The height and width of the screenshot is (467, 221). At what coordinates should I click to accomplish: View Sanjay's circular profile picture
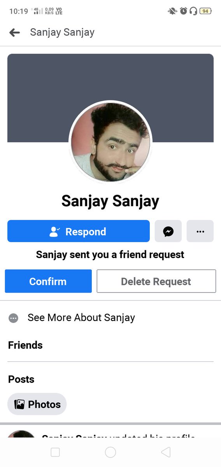(x=110, y=142)
